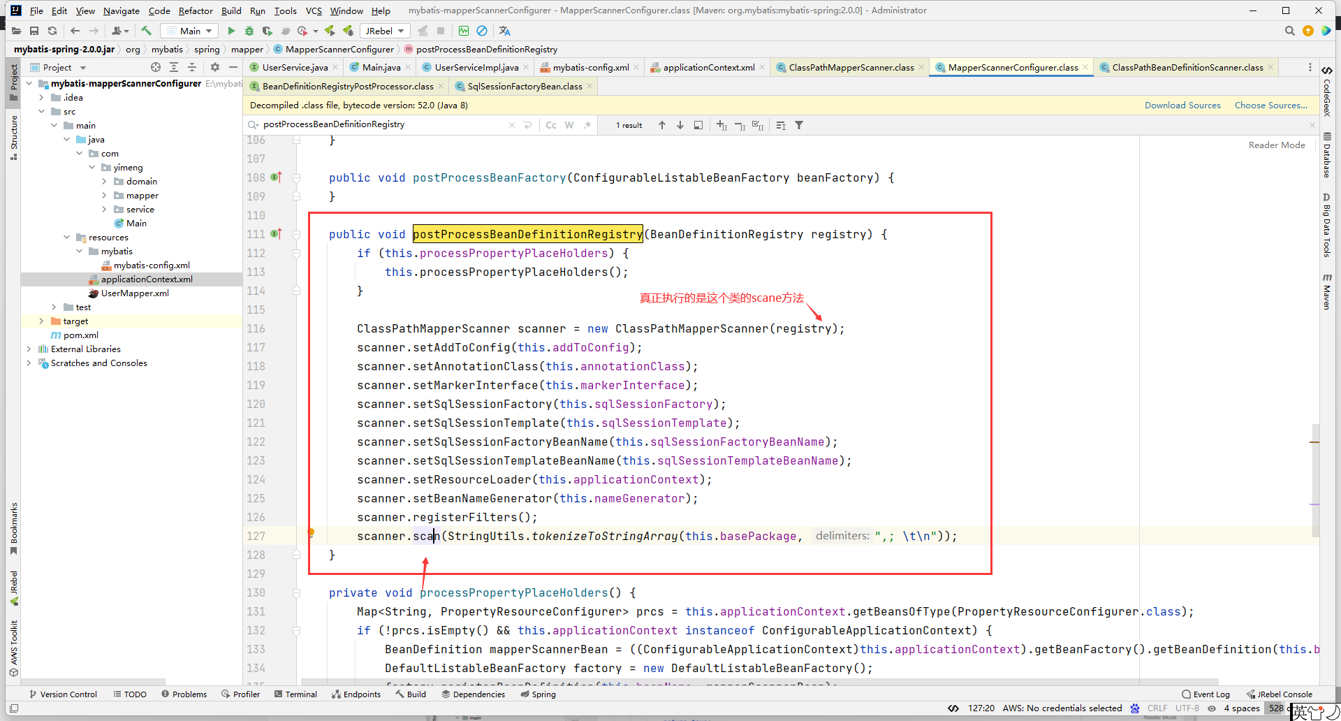Go to next search occurrence arrow

pyautogui.click(x=680, y=125)
